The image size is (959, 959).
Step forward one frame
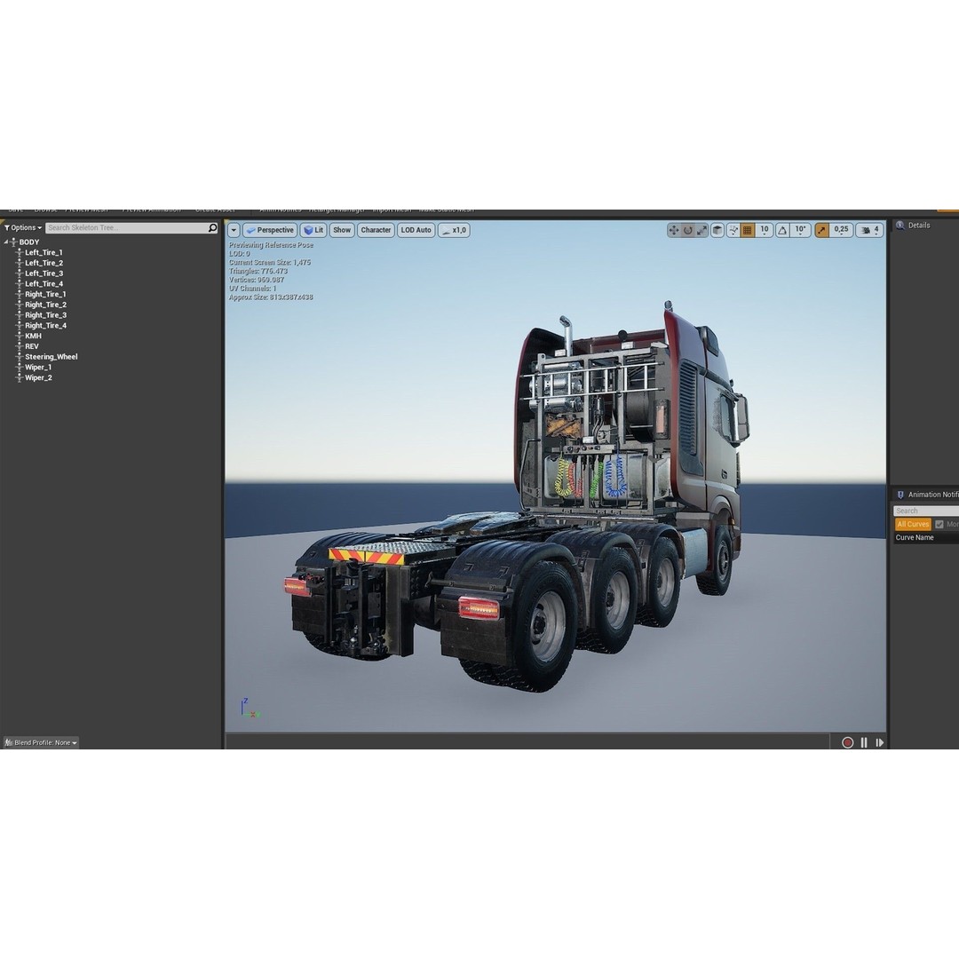[879, 742]
